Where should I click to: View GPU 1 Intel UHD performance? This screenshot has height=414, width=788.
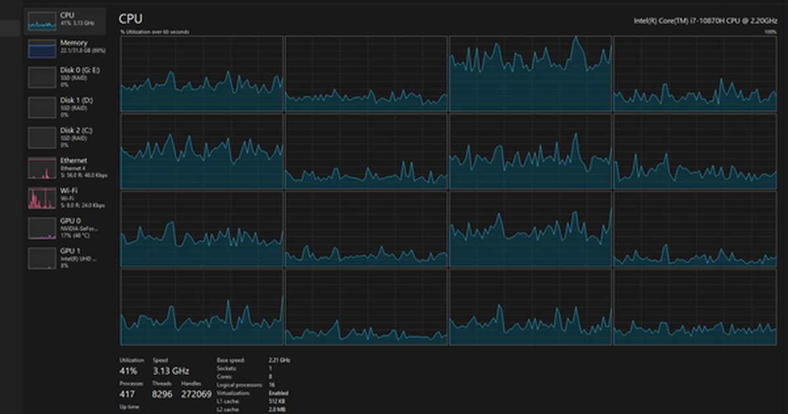point(65,258)
